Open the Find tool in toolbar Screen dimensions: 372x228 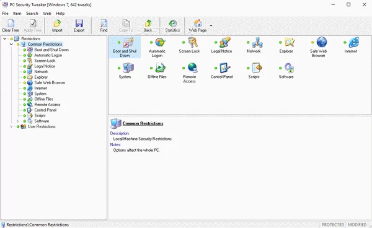pos(104,26)
